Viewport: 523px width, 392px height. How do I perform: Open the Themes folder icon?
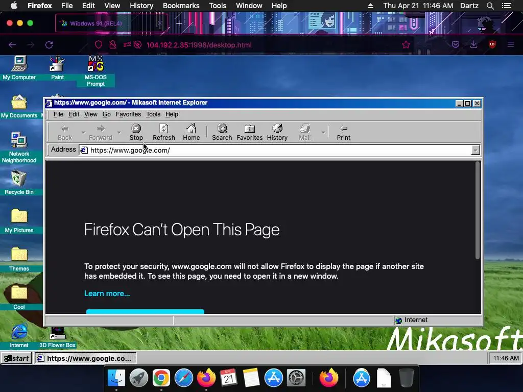[19, 259]
